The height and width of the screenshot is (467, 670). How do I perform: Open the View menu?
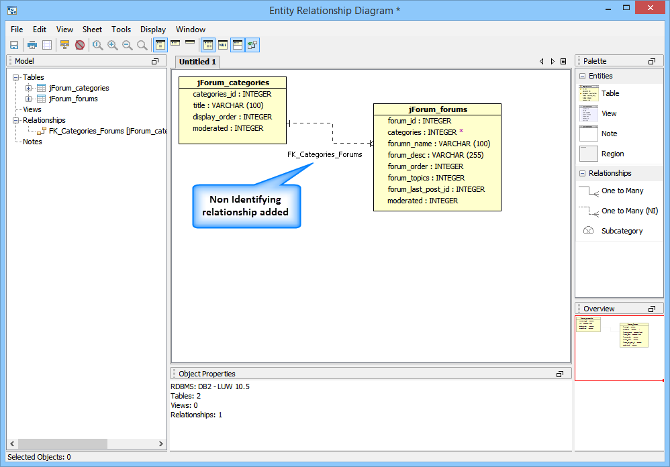[x=64, y=30]
